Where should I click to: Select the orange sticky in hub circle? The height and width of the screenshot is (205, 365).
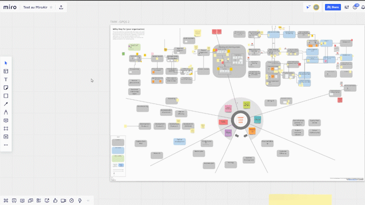(x=252, y=131)
